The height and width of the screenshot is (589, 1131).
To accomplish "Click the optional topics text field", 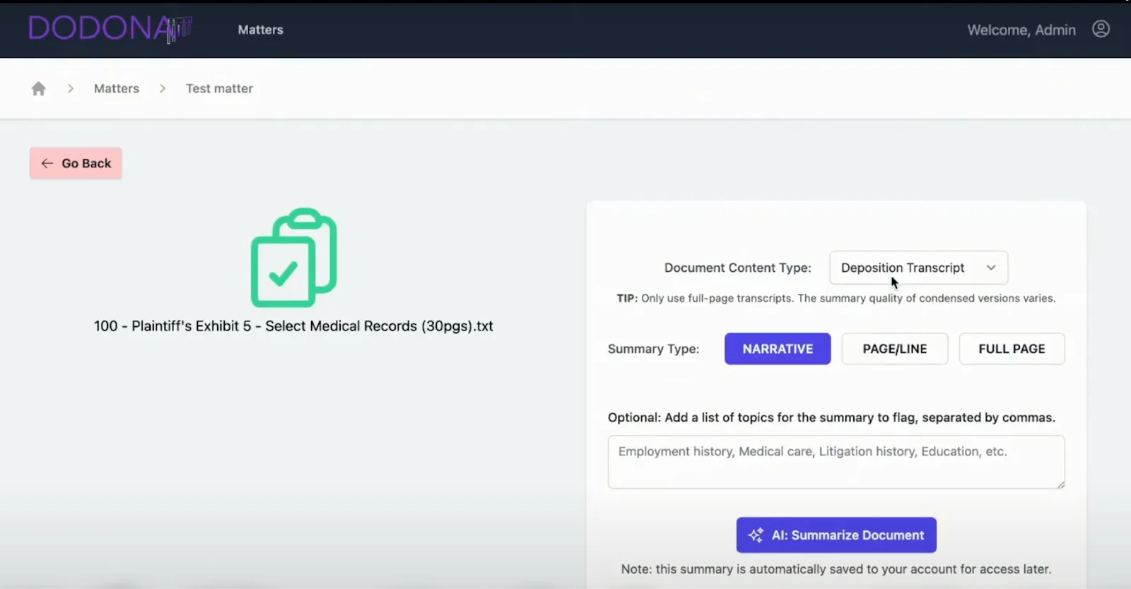I will click(x=836, y=461).
